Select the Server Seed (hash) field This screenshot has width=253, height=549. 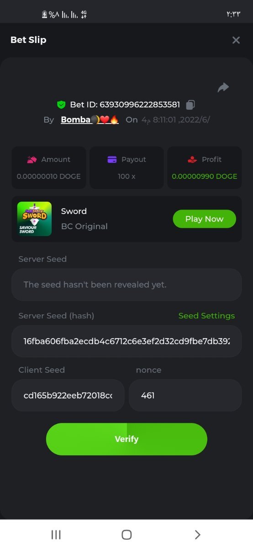(126, 341)
